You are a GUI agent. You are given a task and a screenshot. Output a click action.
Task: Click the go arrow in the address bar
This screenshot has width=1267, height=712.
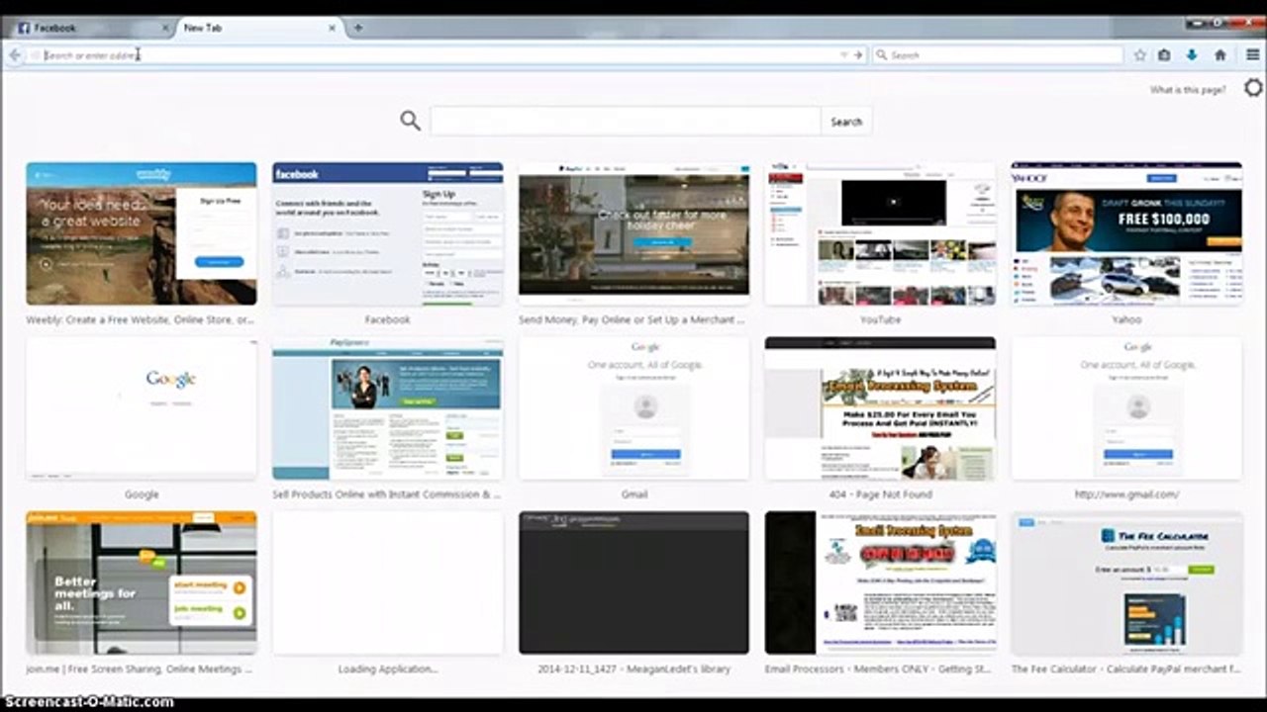tap(858, 55)
